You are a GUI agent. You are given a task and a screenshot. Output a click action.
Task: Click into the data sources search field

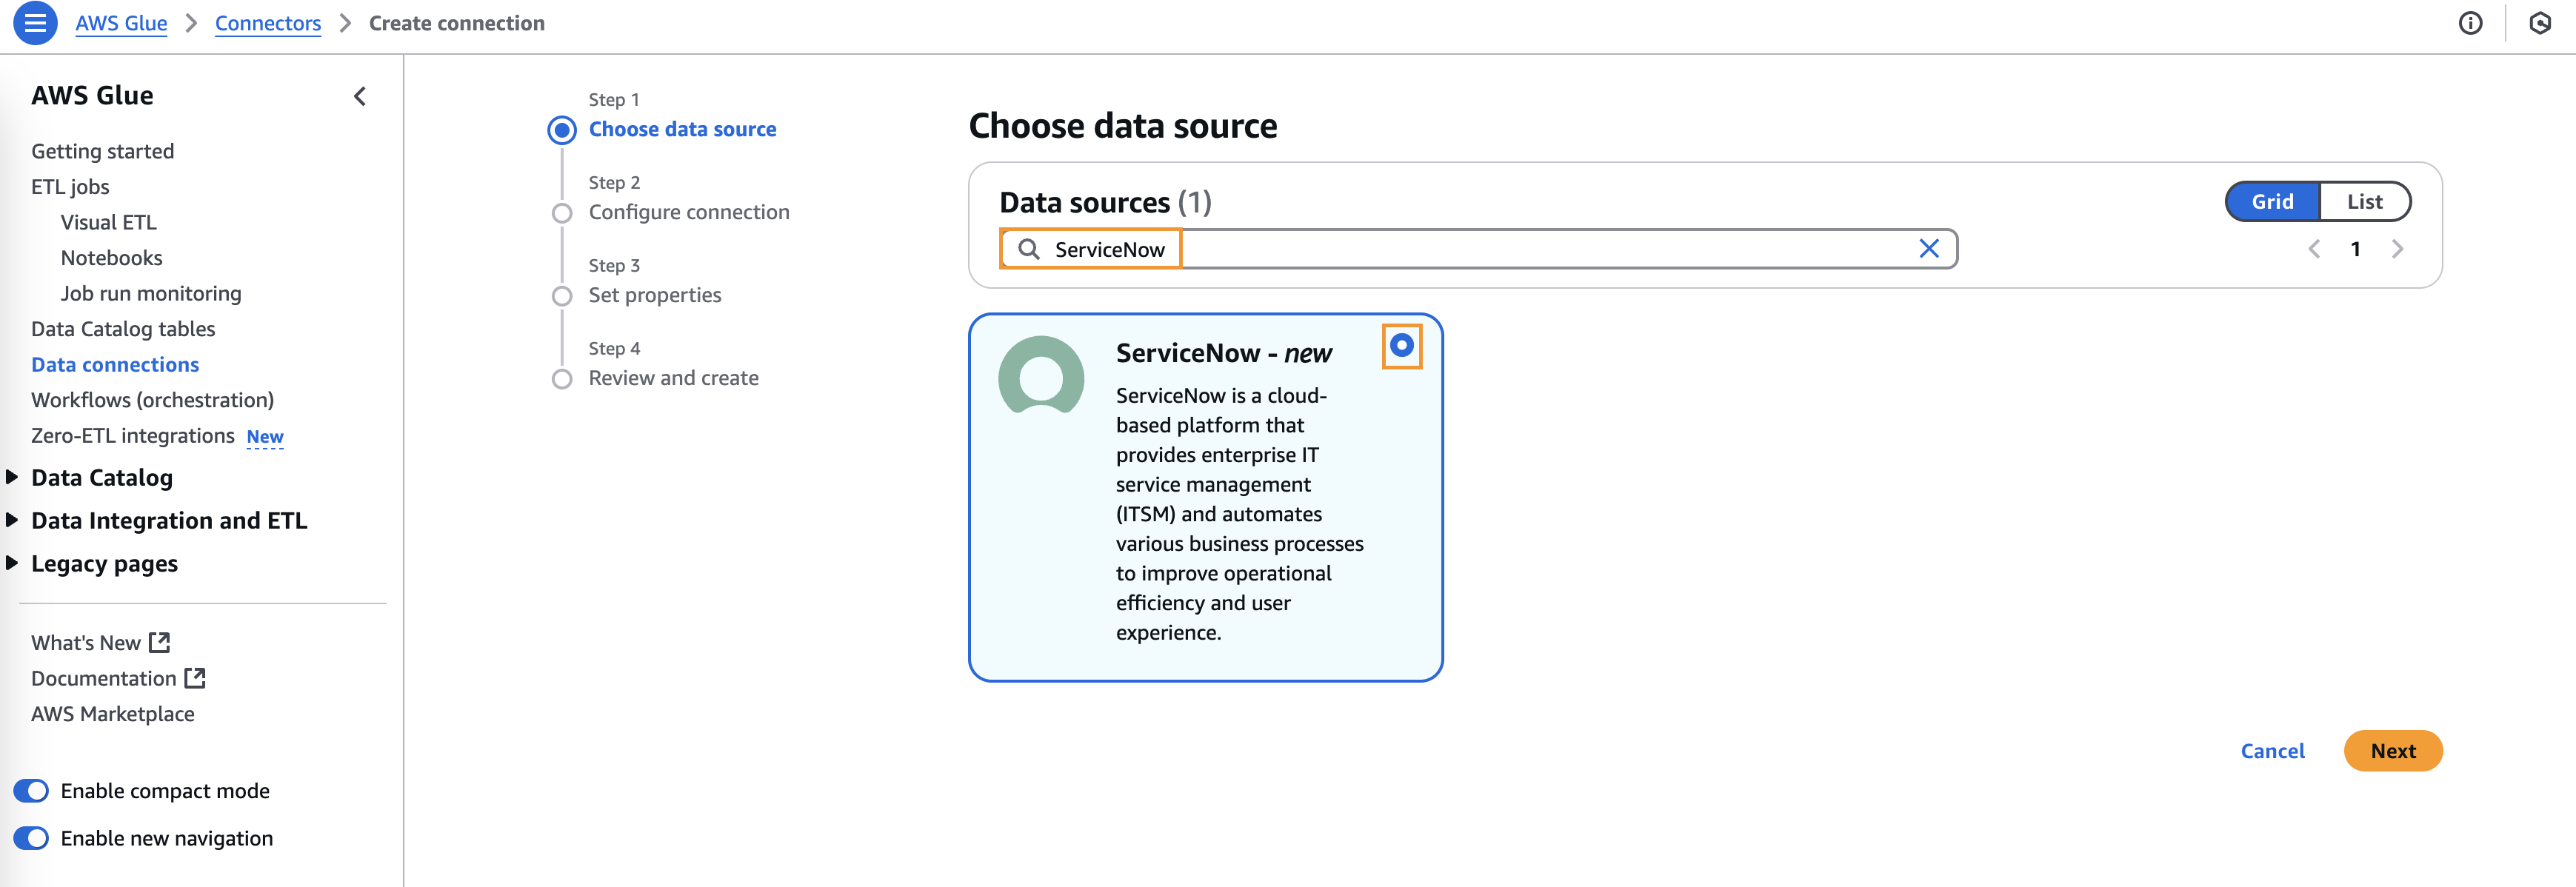coord(1500,249)
